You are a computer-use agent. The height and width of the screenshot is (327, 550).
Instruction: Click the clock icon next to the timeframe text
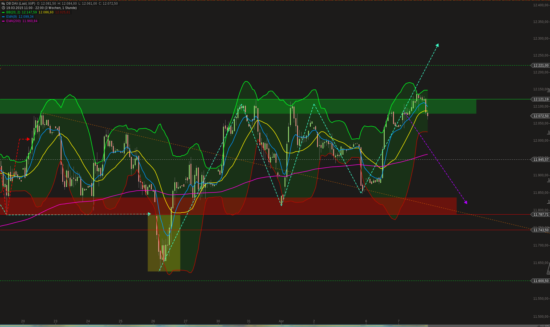[3, 8]
